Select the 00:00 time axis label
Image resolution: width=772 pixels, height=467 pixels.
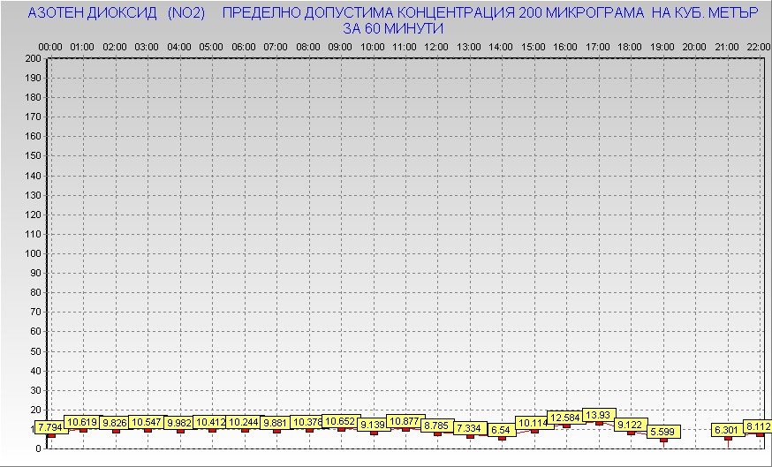tap(50, 46)
